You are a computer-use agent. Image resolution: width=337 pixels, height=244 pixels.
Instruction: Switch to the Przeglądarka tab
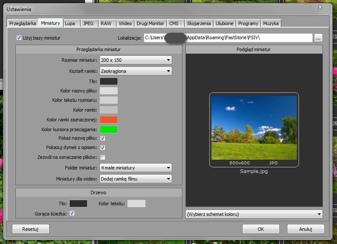(23, 23)
